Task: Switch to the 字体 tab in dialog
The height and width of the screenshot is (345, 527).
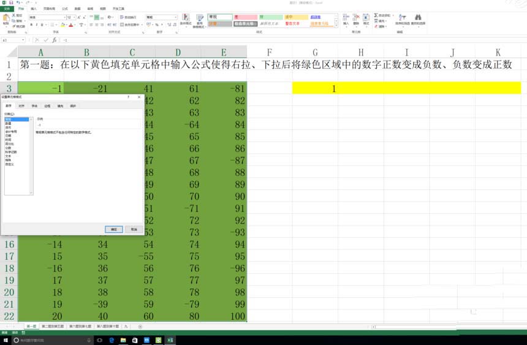Action: pyautogui.click(x=34, y=106)
